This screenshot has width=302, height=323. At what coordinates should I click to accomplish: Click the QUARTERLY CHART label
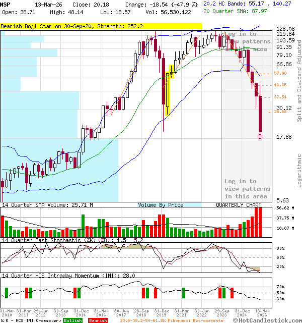coord(239,205)
